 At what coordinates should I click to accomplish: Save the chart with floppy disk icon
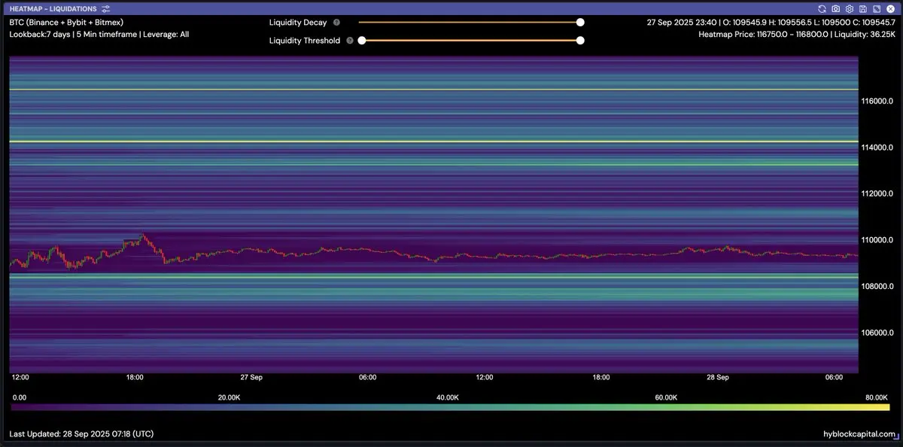pos(862,8)
